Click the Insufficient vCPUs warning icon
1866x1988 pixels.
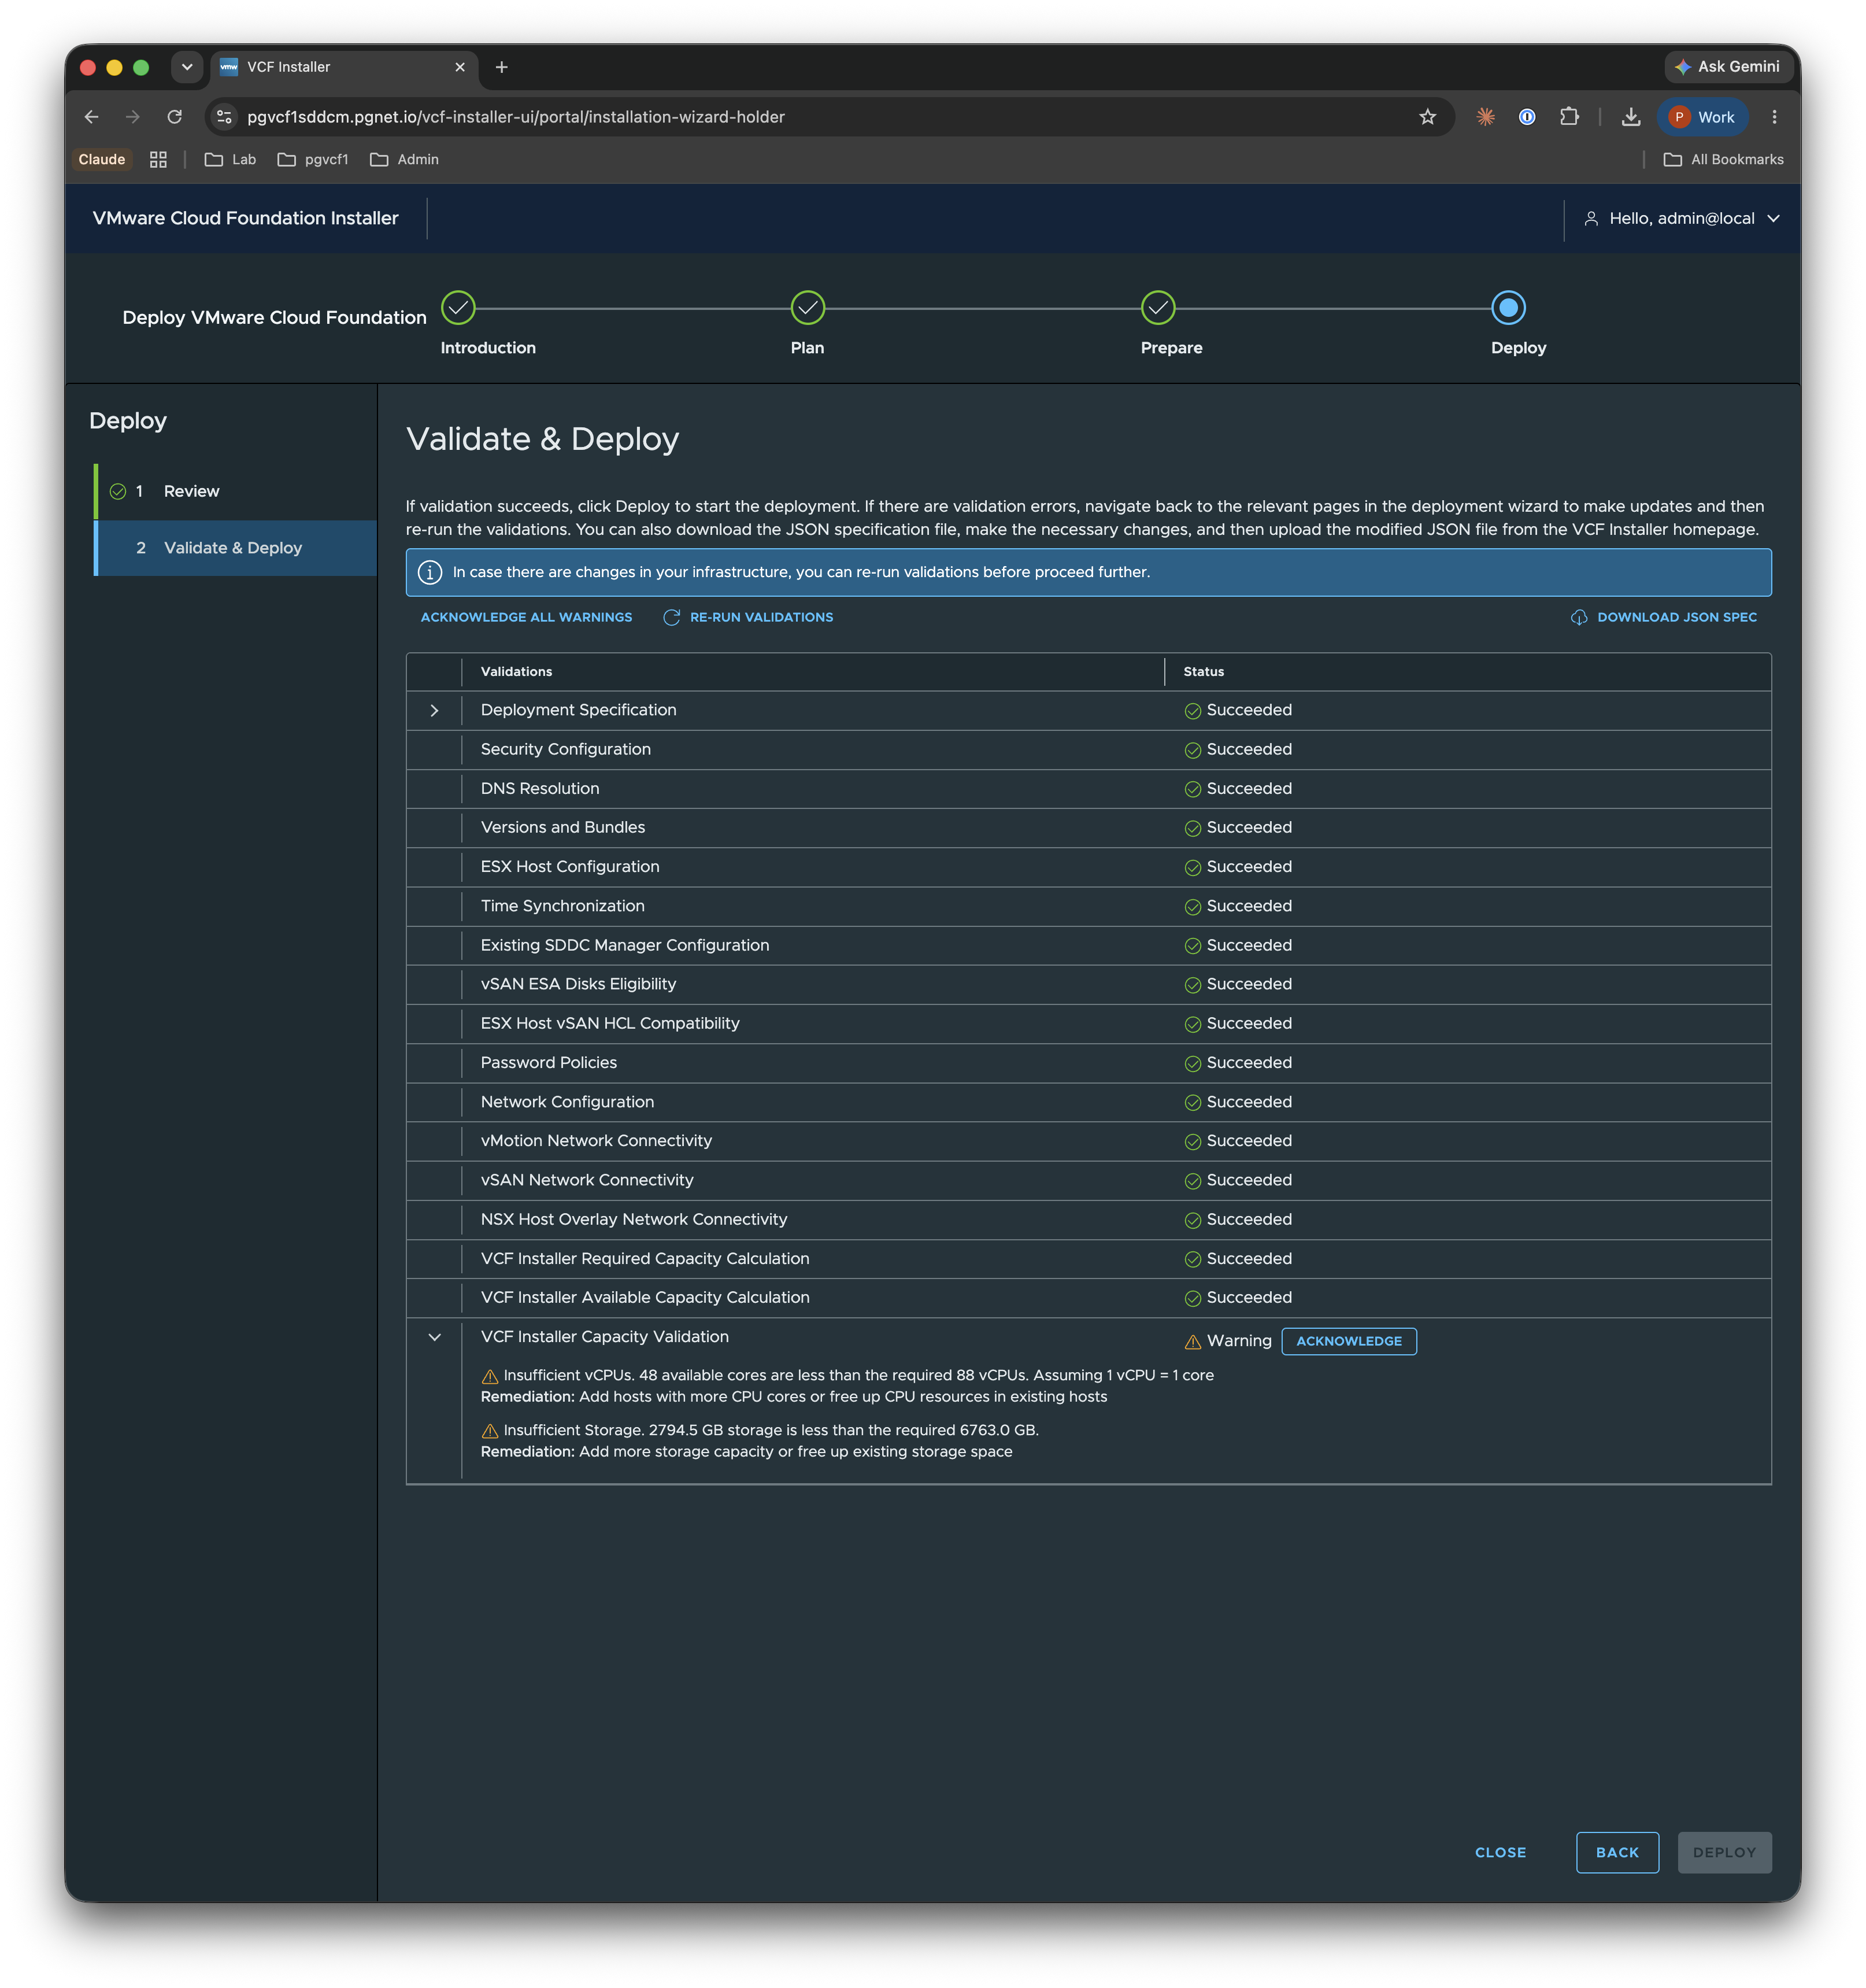pos(490,1377)
